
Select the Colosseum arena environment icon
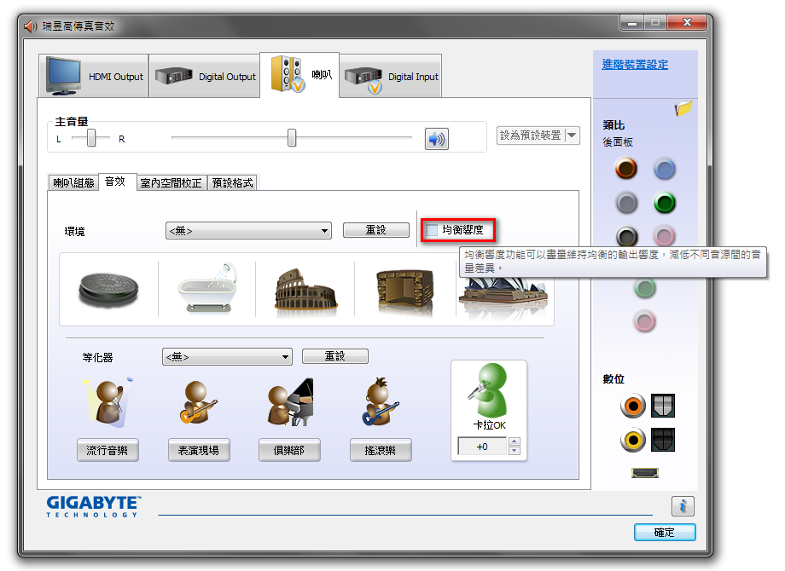coord(305,293)
